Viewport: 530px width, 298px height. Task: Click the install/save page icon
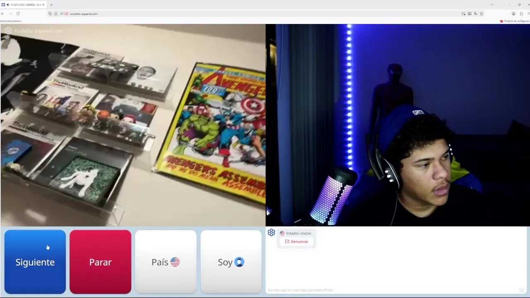tap(470, 14)
